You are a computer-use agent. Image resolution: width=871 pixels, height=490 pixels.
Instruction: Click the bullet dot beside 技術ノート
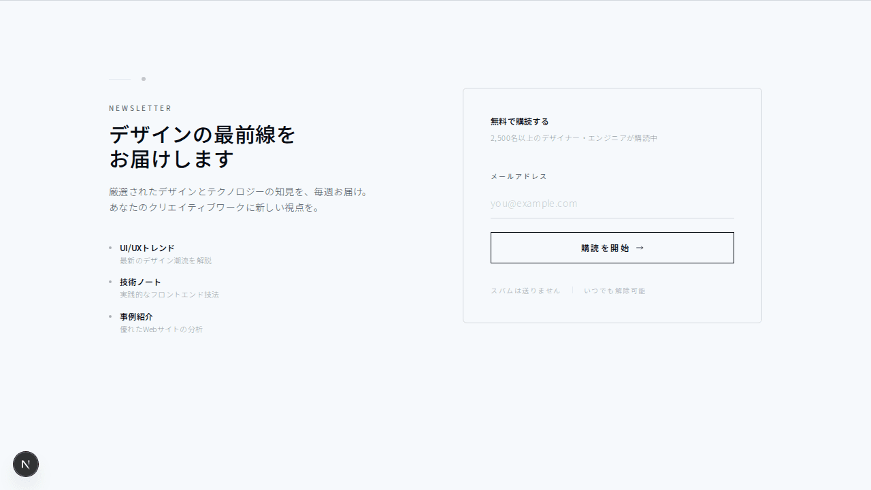pos(110,282)
